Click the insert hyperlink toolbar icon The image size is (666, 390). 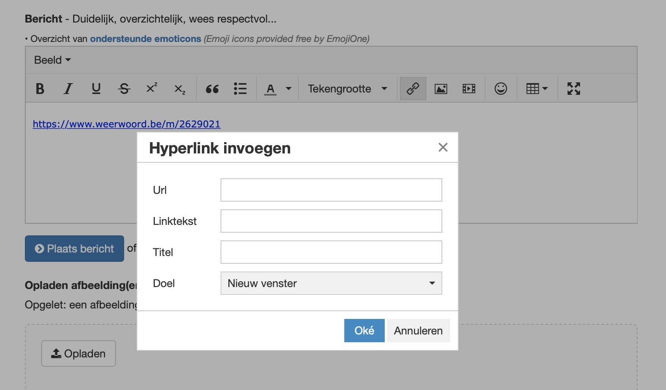[413, 89]
